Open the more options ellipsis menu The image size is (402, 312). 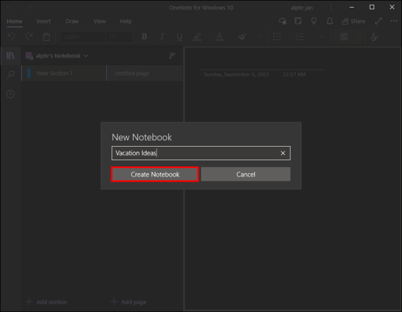click(394, 21)
